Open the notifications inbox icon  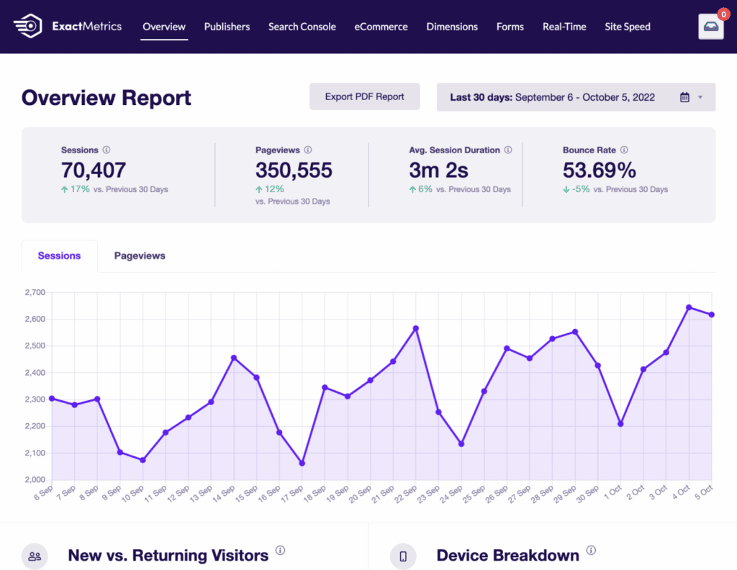tap(710, 27)
